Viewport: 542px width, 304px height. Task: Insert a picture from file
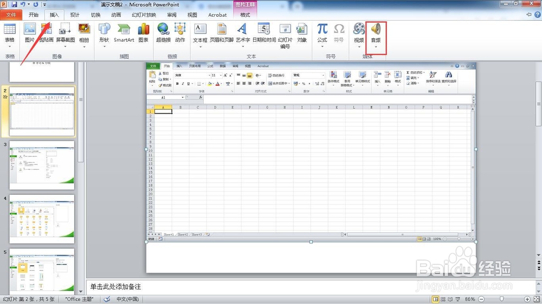[x=30, y=33]
